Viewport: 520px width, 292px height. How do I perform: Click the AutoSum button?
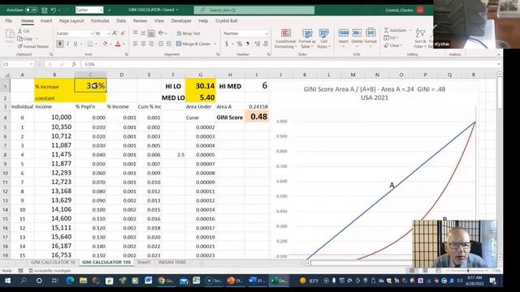click(396, 30)
